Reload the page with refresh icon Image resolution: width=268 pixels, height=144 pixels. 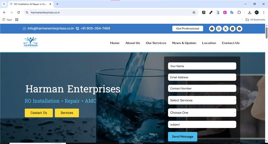coord(18,12)
